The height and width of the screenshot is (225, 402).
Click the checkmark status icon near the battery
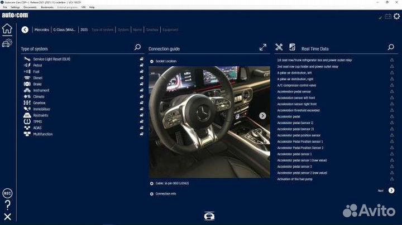[x=380, y=17]
